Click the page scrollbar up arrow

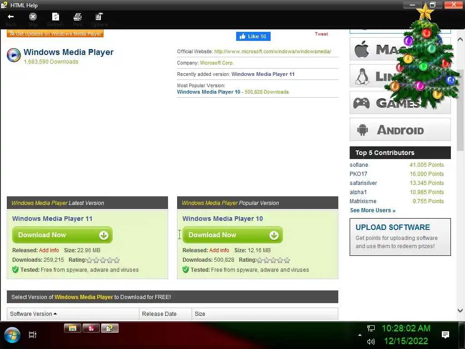460,39
